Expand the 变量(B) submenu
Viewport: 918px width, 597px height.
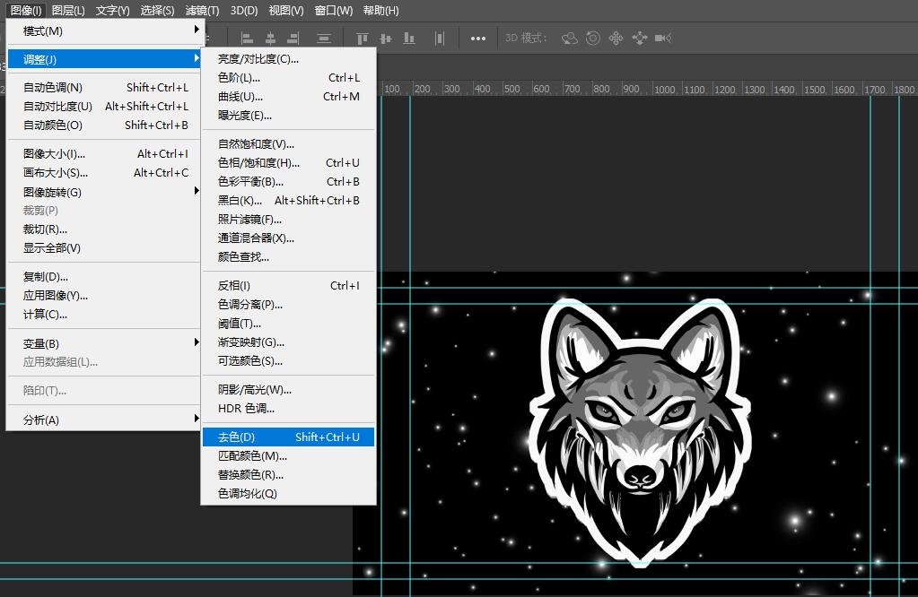(103, 343)
